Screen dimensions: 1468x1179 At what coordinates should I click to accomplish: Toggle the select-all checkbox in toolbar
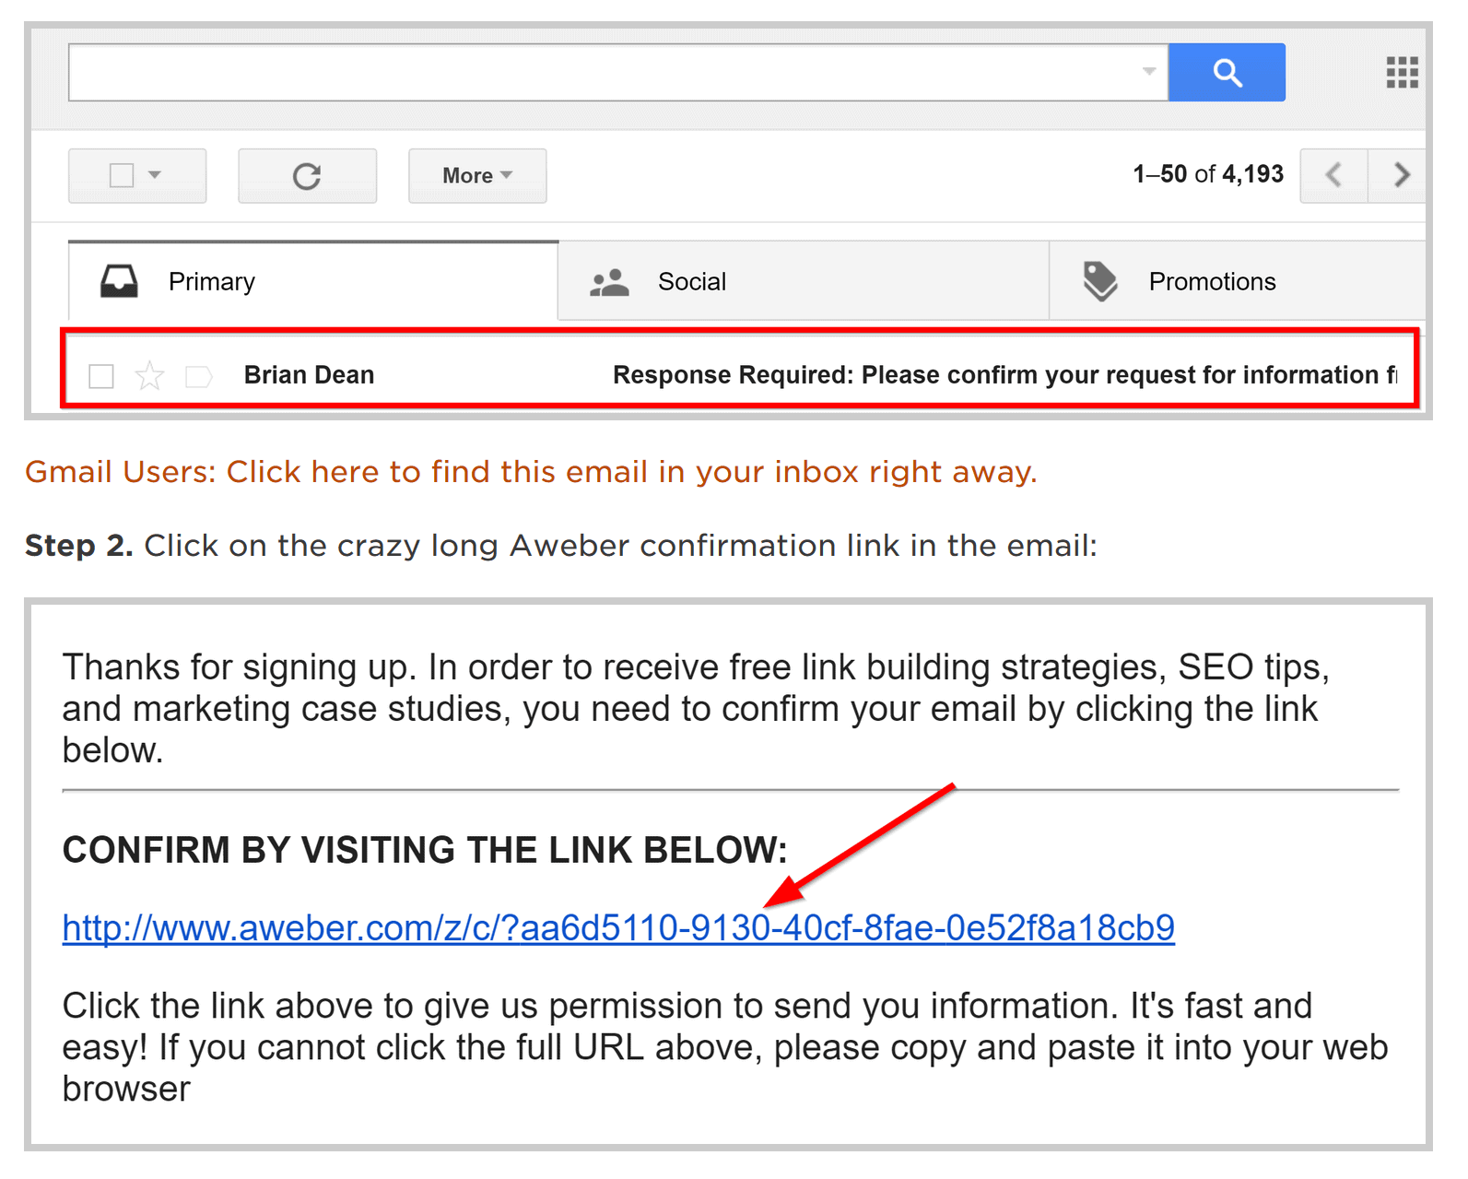[x=122, y=175]
